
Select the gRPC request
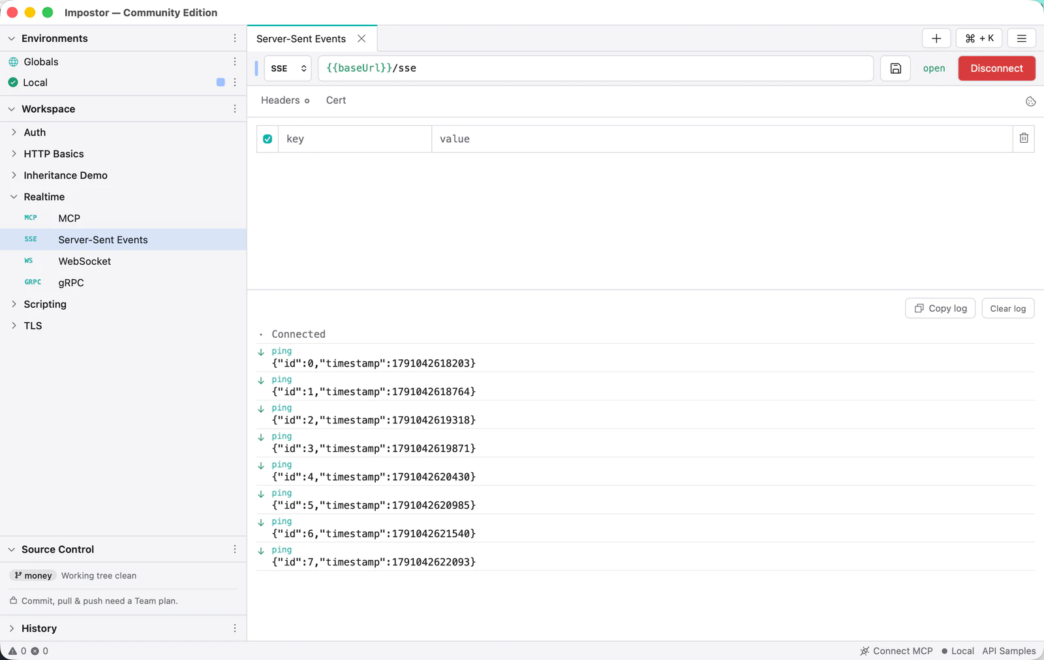tap(123, 283)
